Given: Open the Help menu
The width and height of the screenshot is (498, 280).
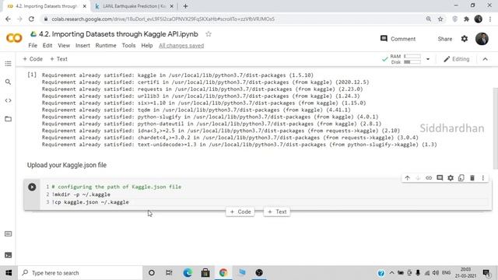Looking at the screenshot, I should point(147,45).
